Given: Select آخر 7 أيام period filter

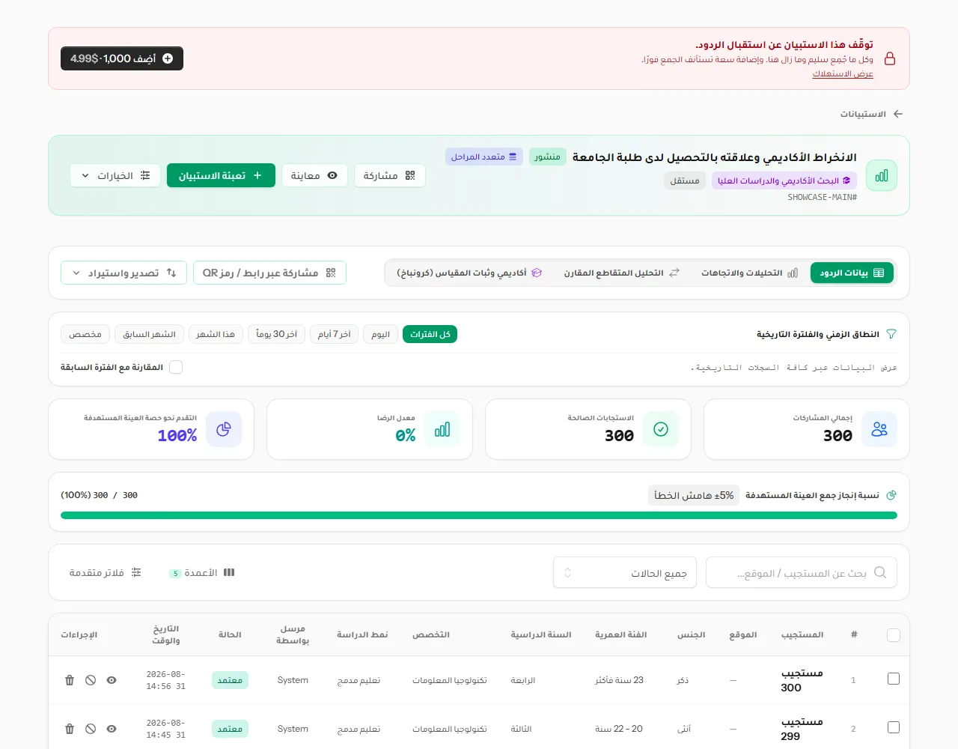Looking at the screenshot, I should pos(335,334).
